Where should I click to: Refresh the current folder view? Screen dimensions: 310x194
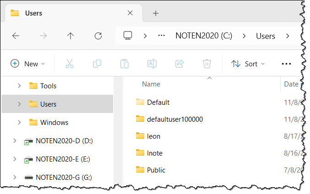98,36
